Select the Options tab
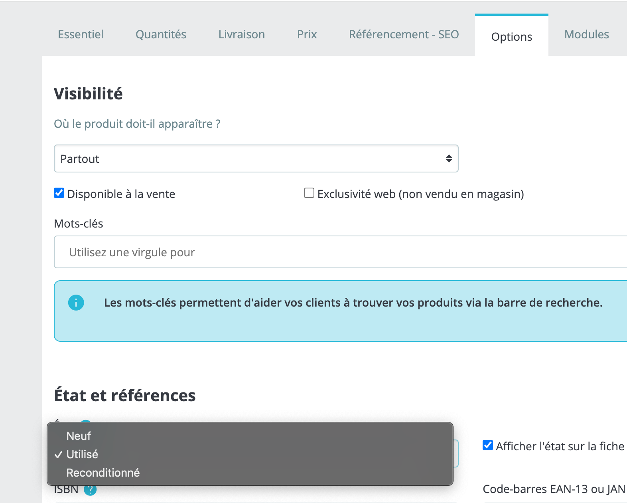This screenshot has height=503, width=627. 512,36
